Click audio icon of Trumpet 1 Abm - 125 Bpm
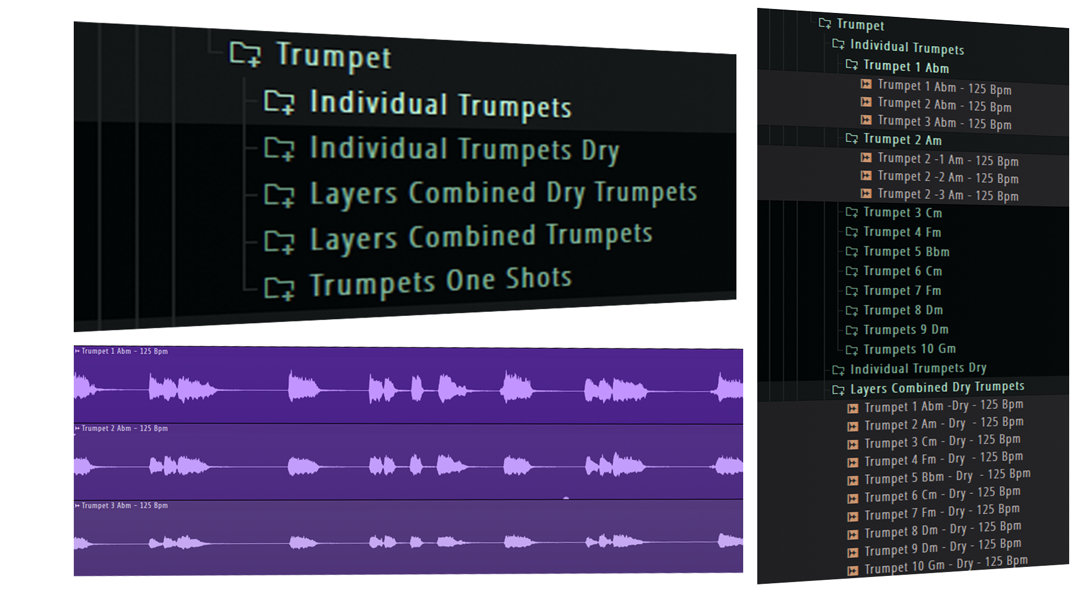 (866, 84)
